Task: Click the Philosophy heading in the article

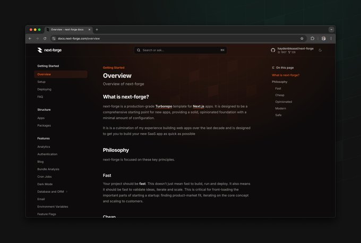Action: [116, 150]
